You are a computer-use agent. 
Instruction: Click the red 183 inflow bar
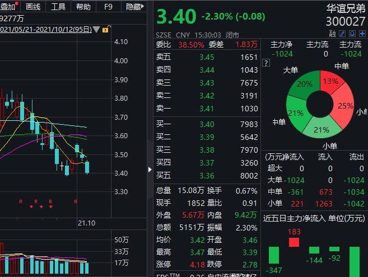point(294,242)
